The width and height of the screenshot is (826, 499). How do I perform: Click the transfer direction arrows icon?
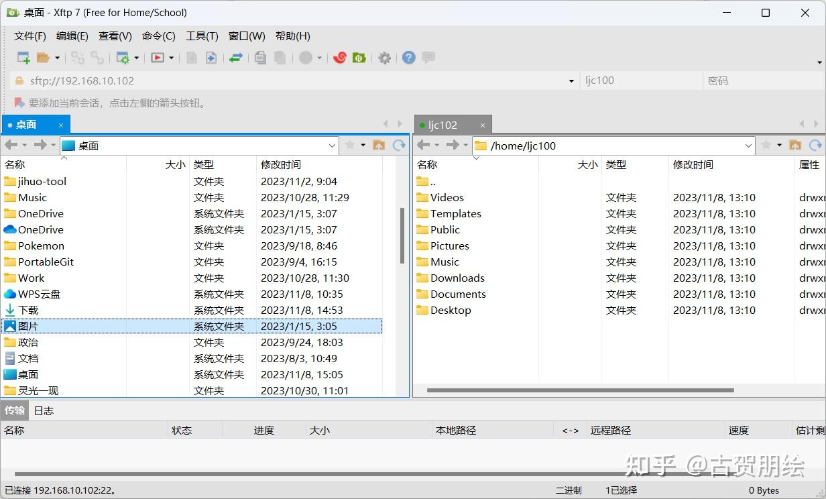(235, 58)
